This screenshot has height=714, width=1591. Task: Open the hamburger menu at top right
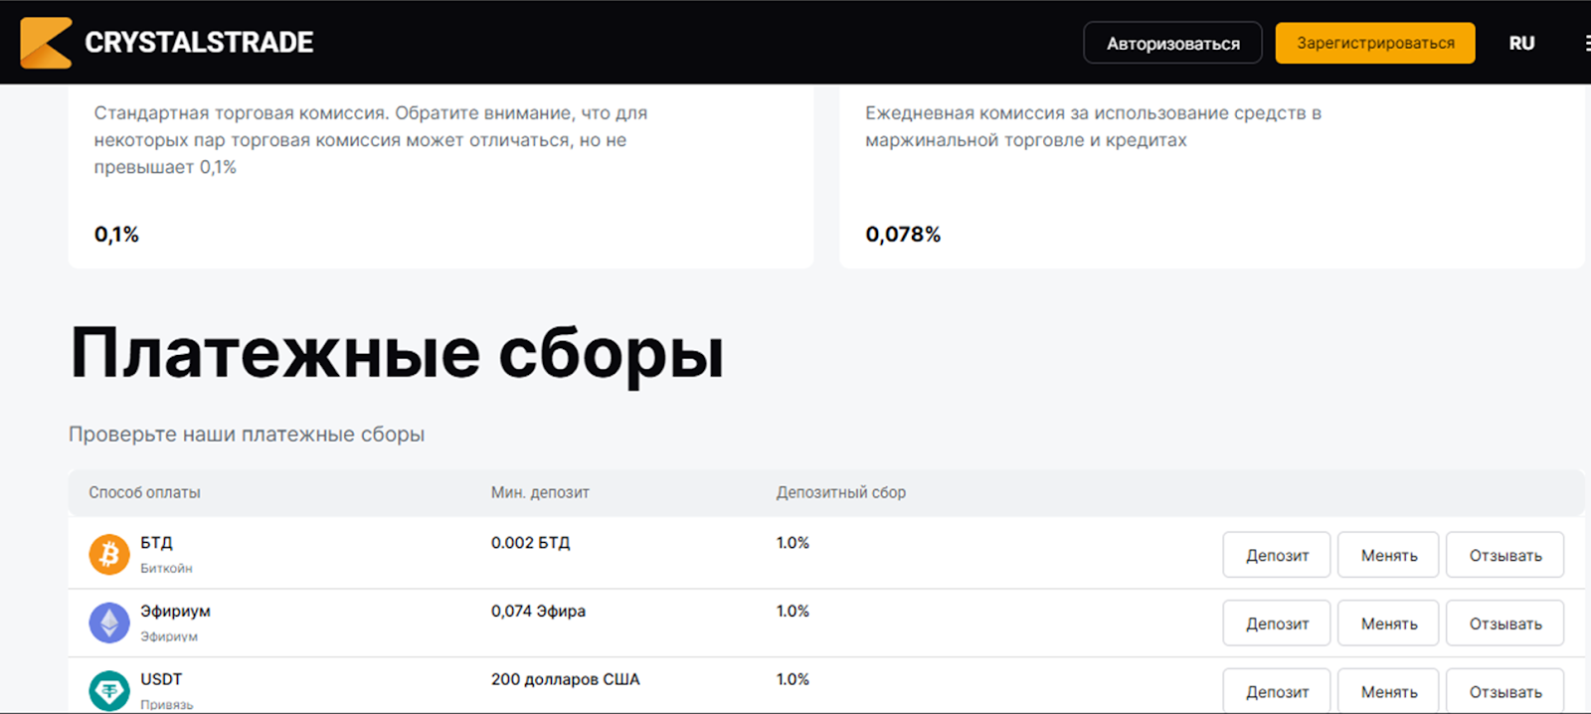[x=1587, y=43]
